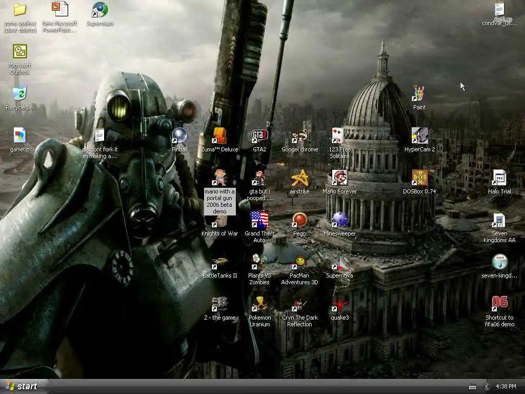Viewport: 525px width, 394px height.
Task: Select the Zuma Deluxe shortcut
Action: [219, 135]
